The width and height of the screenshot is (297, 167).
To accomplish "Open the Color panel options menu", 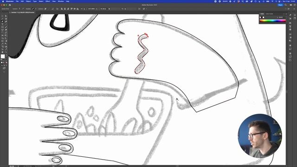I will point(286,14).
